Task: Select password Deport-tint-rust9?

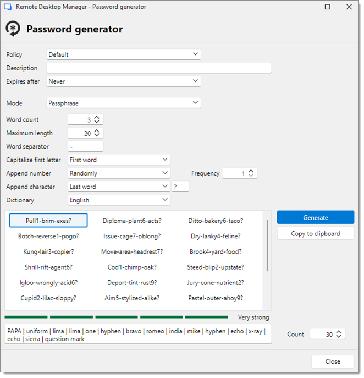Action: 132,282
